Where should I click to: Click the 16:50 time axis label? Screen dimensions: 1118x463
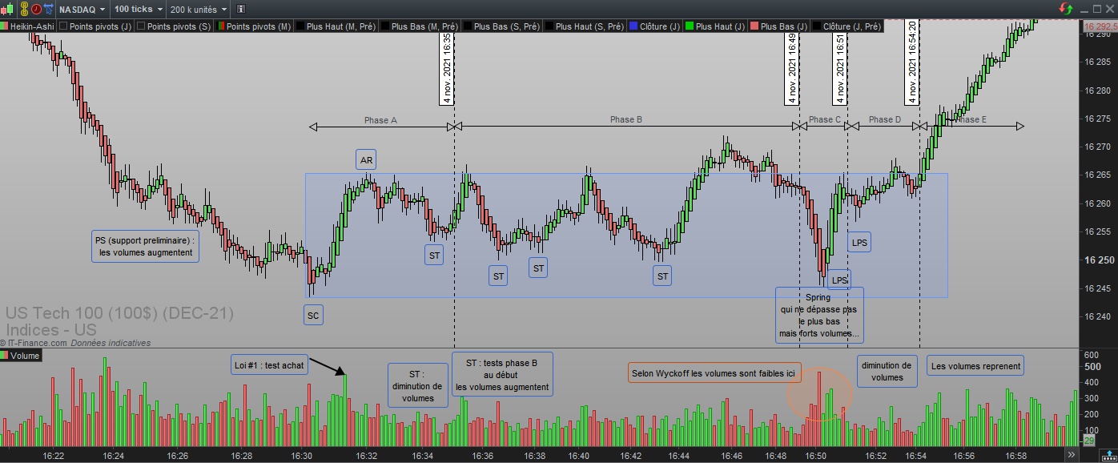click(x=816, y=455)
